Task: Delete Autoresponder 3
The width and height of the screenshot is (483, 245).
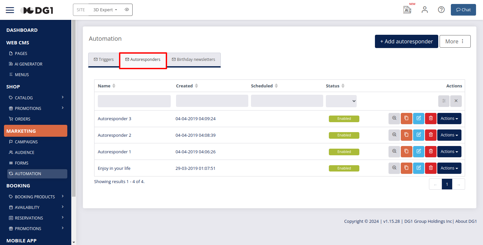Action: click(x=431, y=119)
